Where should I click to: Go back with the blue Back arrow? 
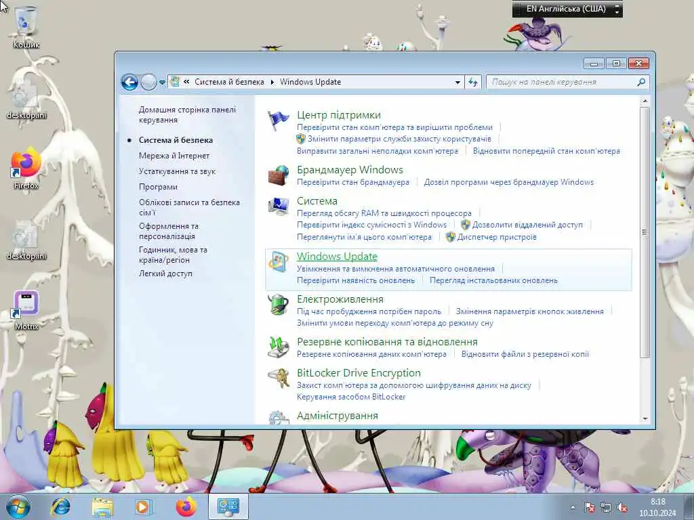click(x=129, y=82)
